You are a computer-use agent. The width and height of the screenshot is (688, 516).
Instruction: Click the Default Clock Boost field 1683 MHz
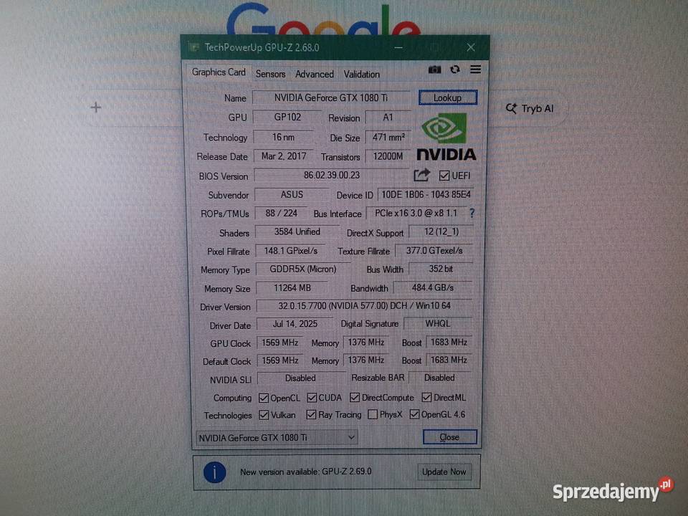(x=449, y=360)
